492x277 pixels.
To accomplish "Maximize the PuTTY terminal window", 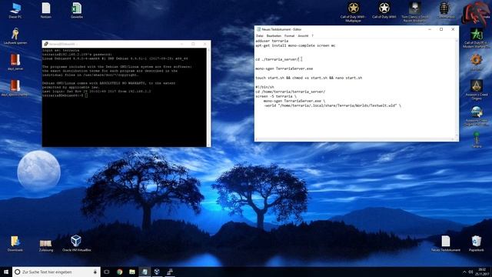I will (193, 44).
